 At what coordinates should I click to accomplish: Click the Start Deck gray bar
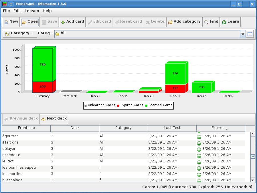pos(70,91)
